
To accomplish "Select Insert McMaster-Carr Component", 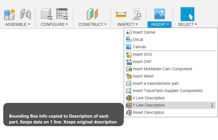I will click(x=162, y=69).
